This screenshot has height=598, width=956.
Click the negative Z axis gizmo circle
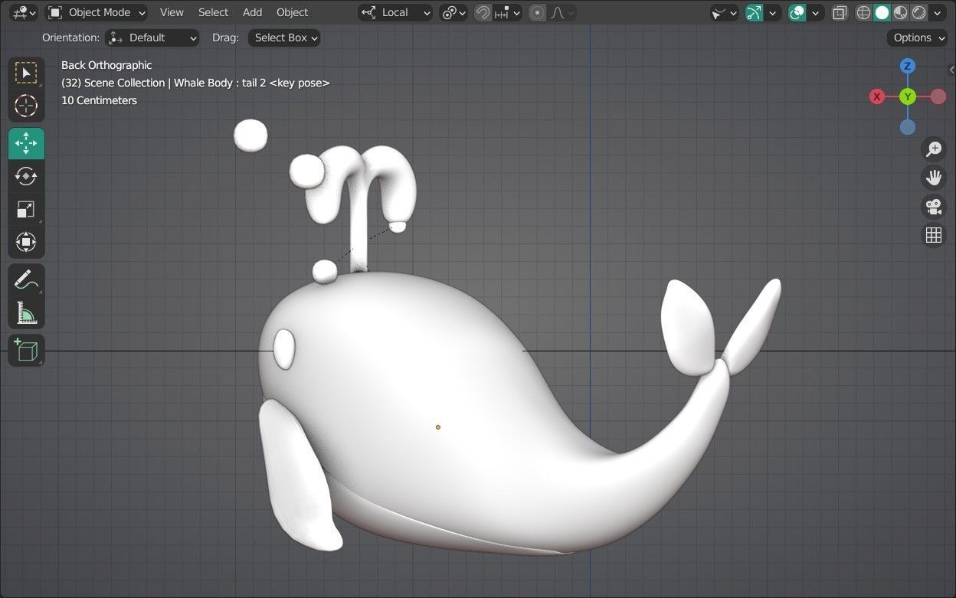907,127
